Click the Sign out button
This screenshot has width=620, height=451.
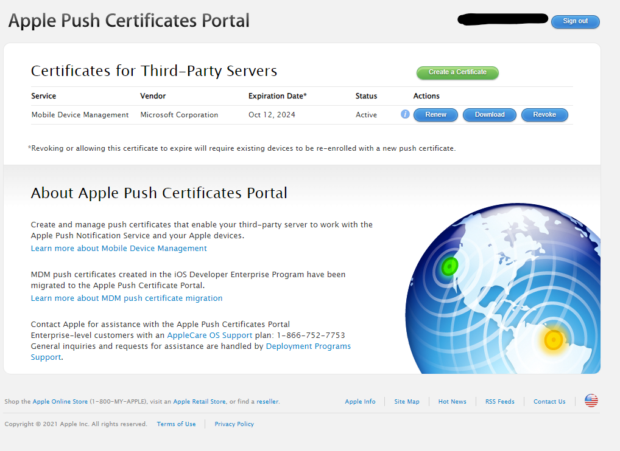576,21
